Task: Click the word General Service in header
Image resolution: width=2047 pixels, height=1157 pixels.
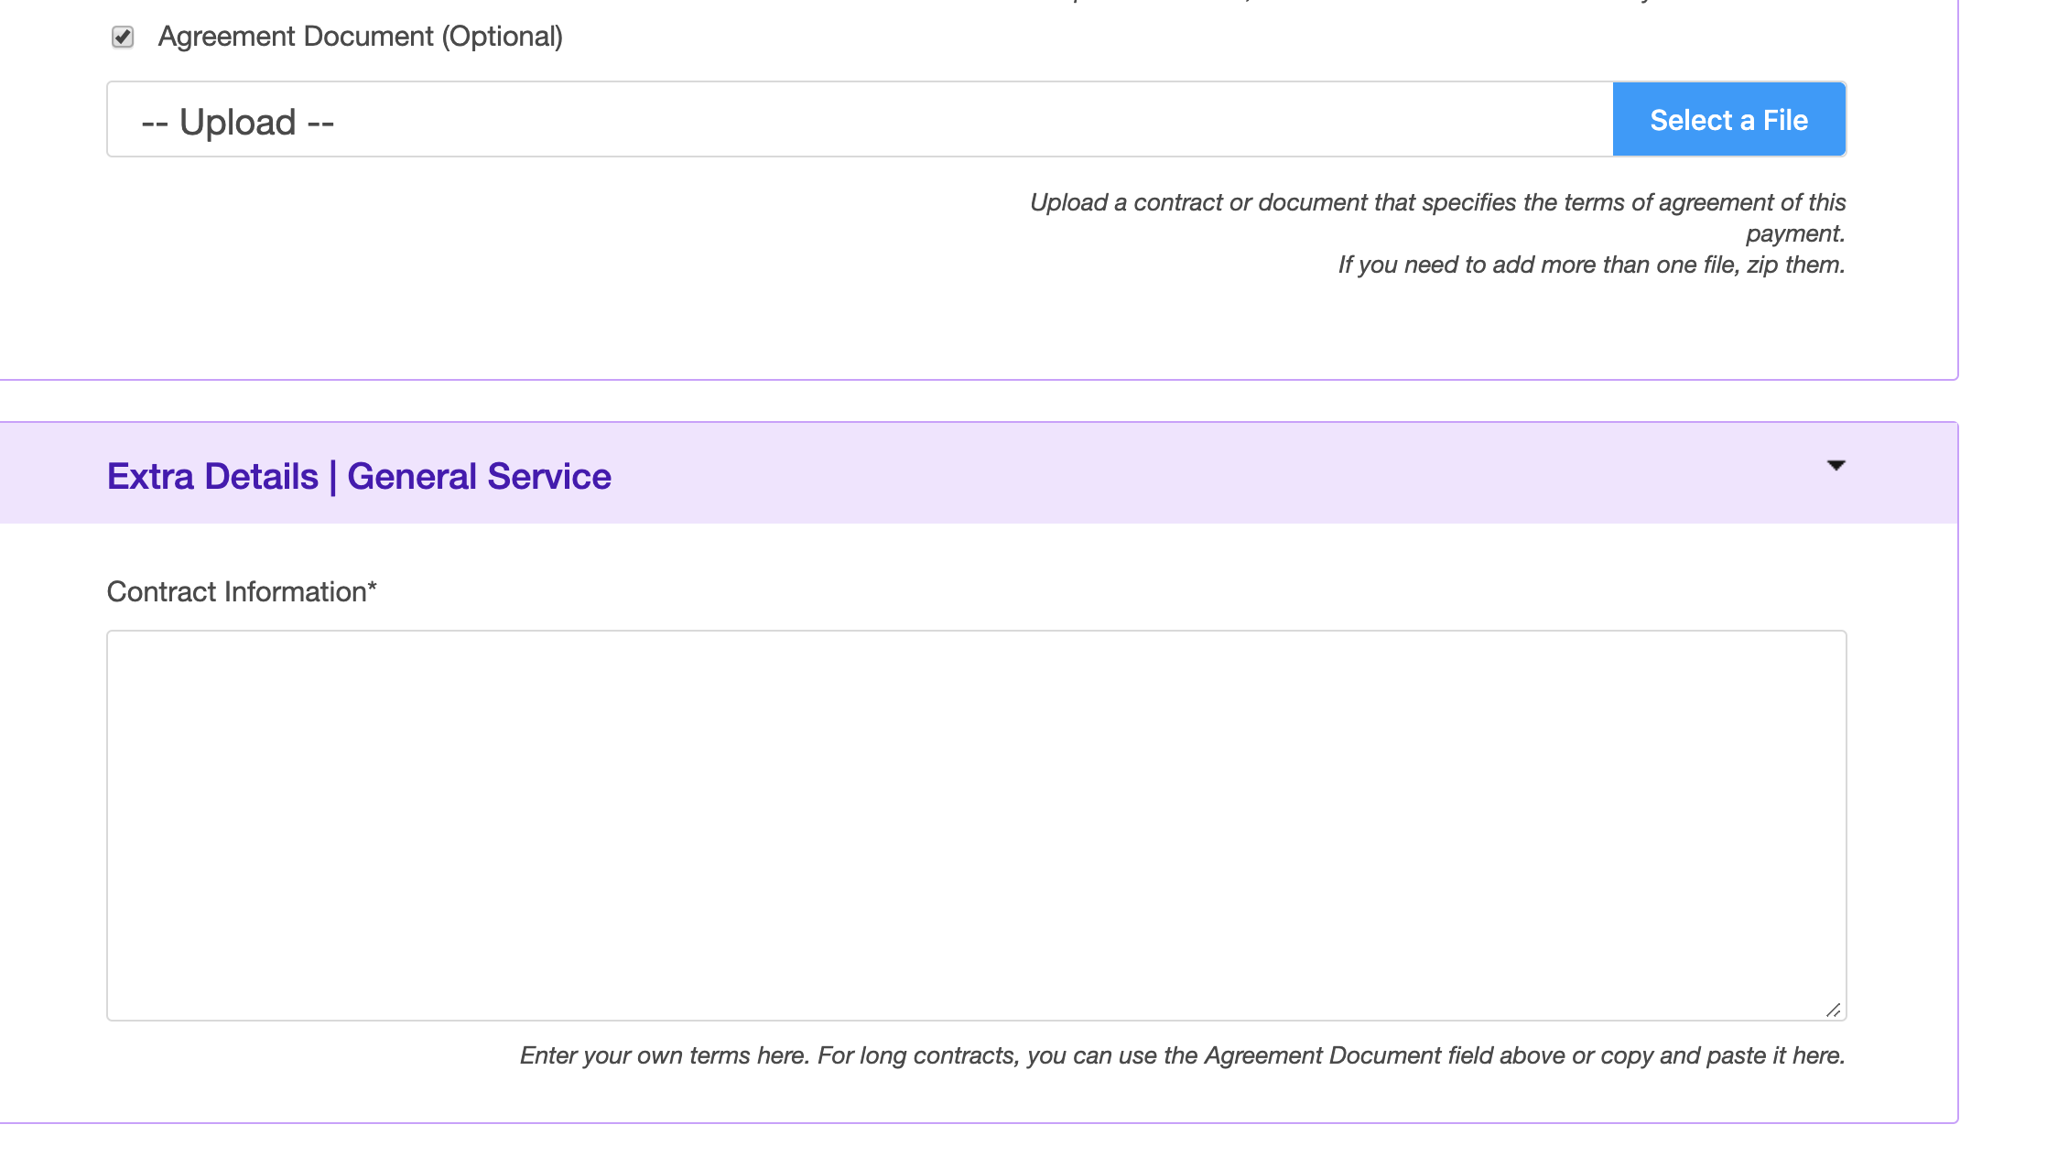Action: pyautogui.click(x=479, y=476)
